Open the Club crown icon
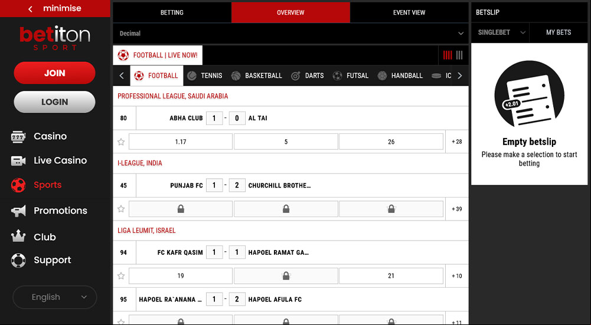Screen dimensions: 591x325 pyautogui.click(x=18, y=237)
